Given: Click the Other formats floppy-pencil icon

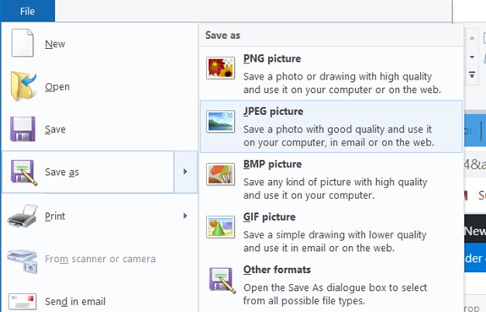Looking at the screenshot, I should tap(222, 281).
